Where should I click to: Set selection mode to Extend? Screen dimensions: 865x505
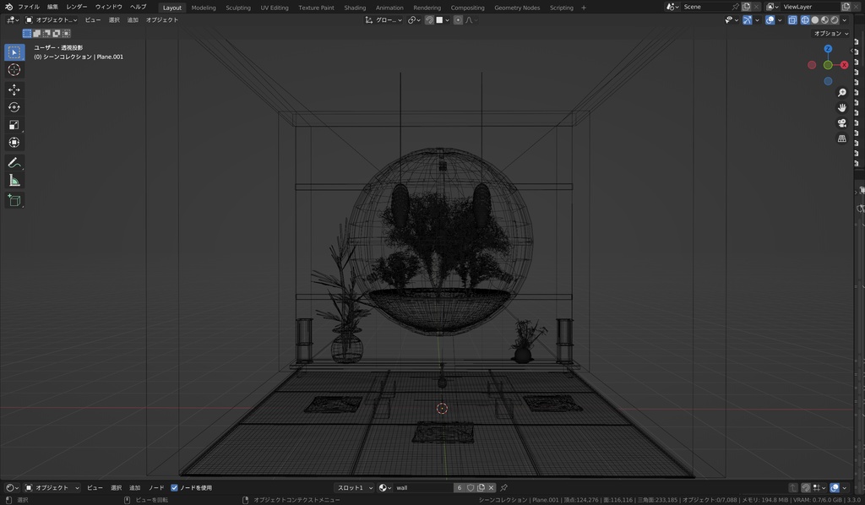point(36,34)
